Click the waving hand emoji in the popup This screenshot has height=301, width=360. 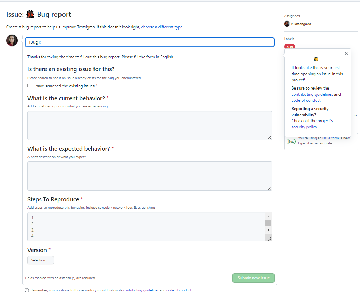point(316,59)
